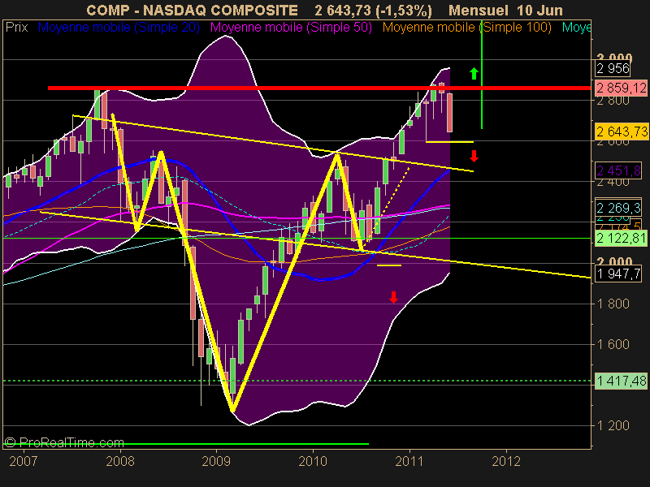The image size is (650, 487).
Task: Click the 1 600 axis gradation
Action: (x=613, y=344)
